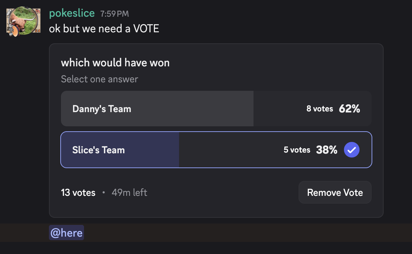View voters via the 13 votes total
This screenshot has height=254, width=412.
(78, 193)
